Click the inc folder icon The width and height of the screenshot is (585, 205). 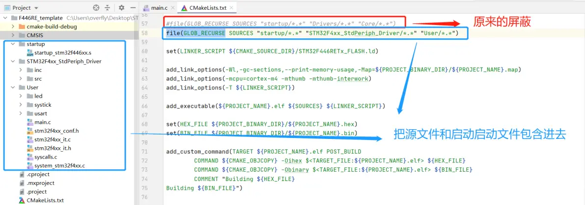[30, 70]
